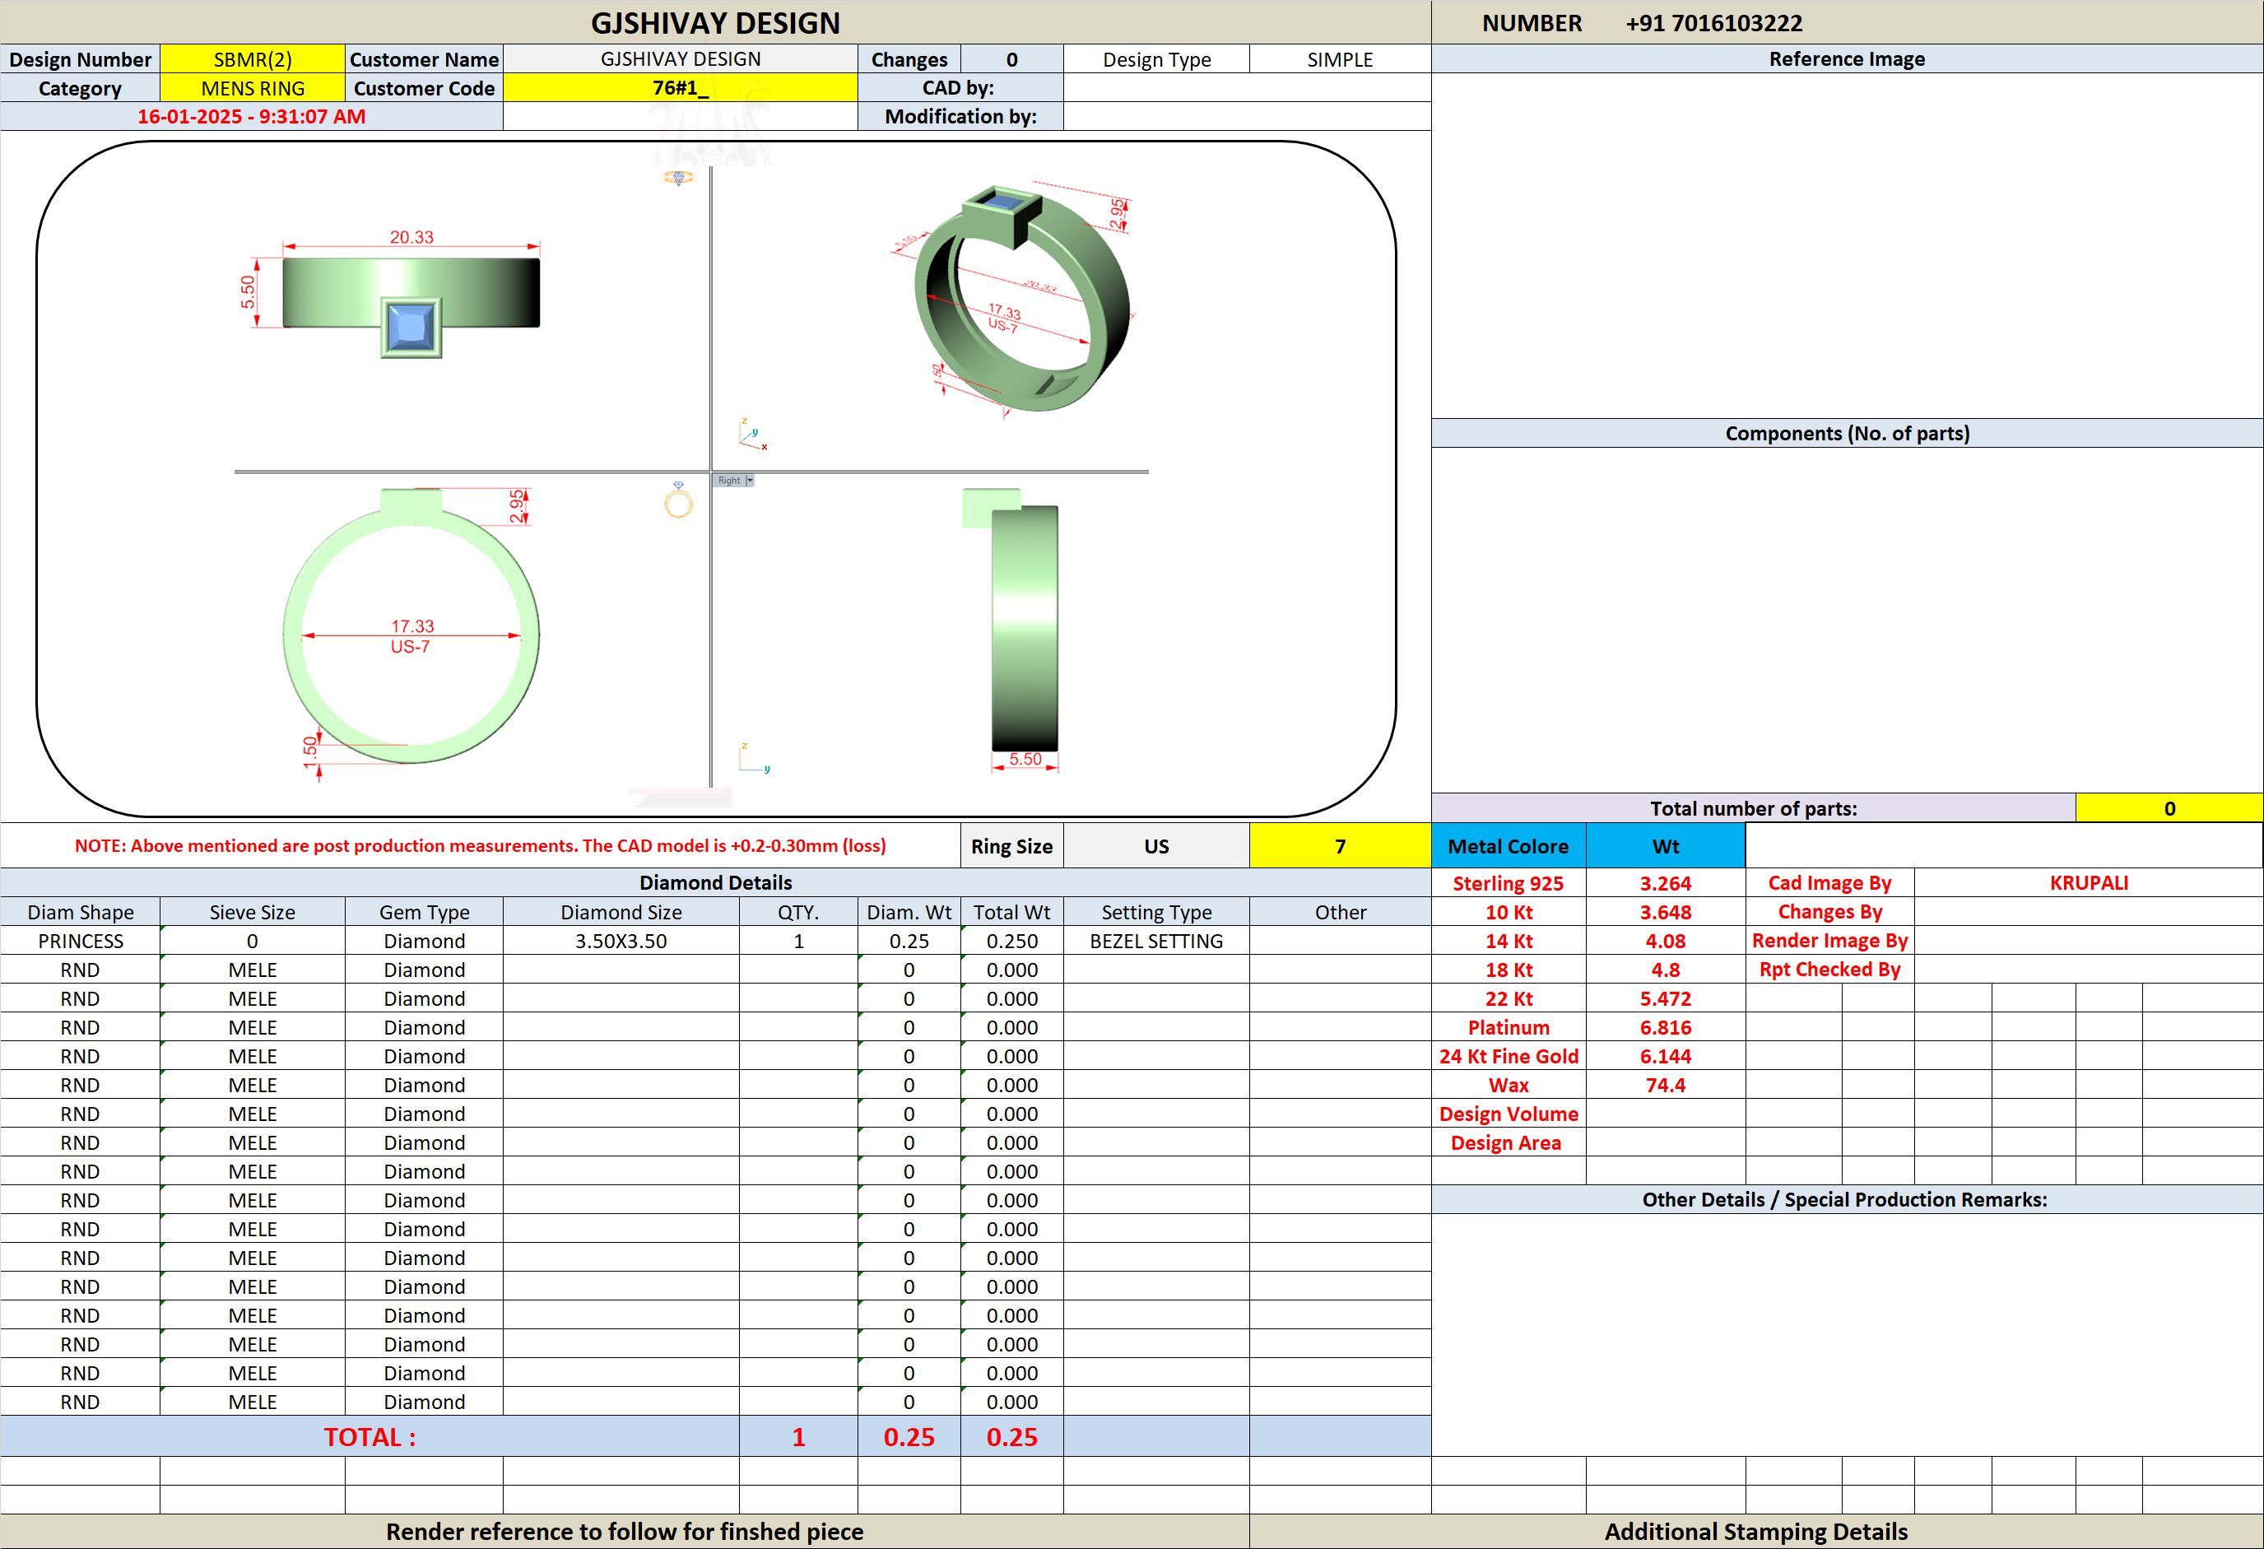2264x1549 pixels.
Task: Click the Design Area label
Action: tap(1506, 1142)
